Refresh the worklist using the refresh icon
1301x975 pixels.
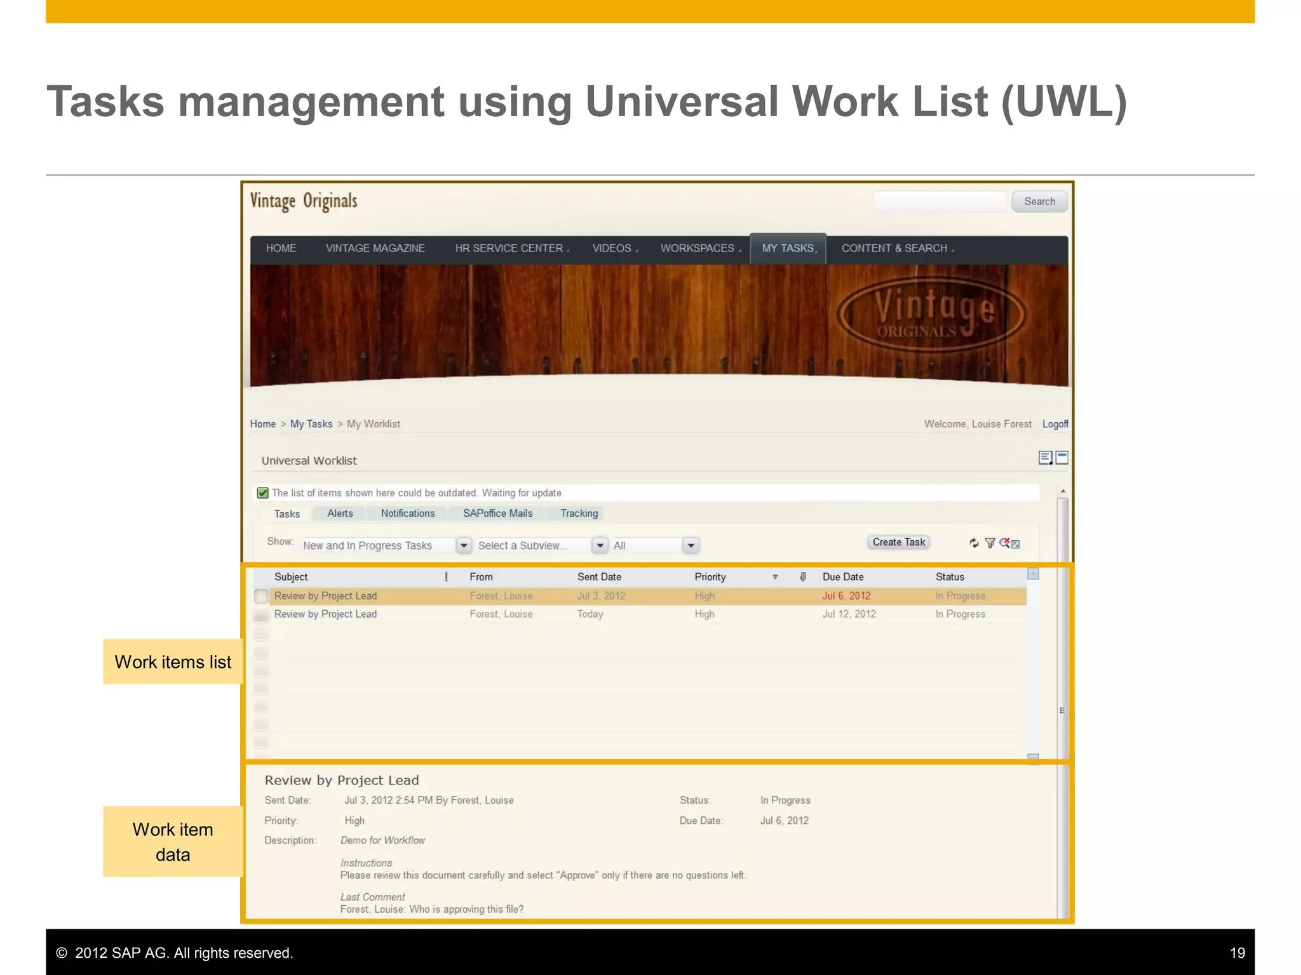pos(974,543)
